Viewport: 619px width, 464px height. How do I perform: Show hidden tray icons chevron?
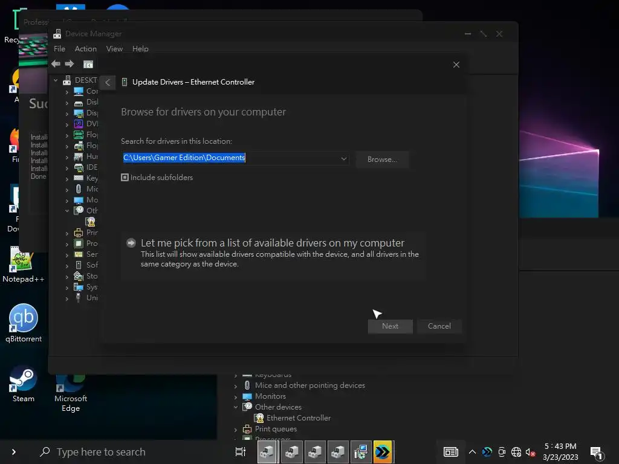pos(472,452)
